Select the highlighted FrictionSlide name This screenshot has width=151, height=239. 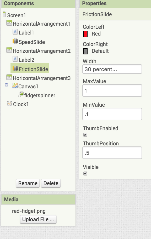(x=33, y=69)
